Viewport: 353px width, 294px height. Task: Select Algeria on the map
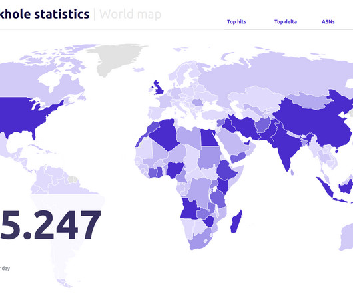(x=164, y=134)
